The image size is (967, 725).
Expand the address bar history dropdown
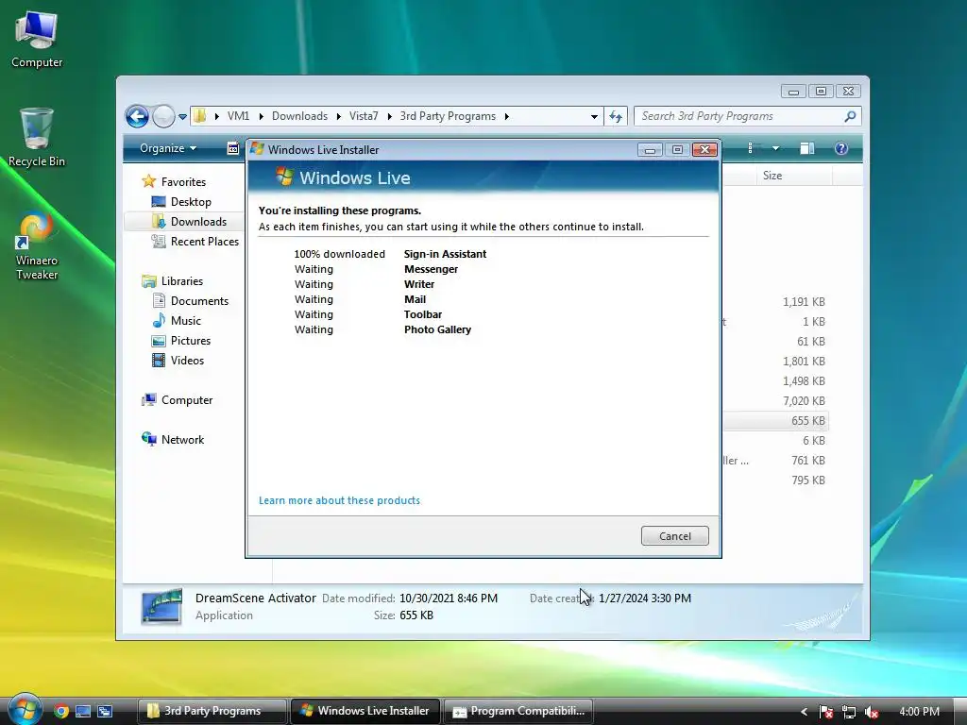coord(594,116)
